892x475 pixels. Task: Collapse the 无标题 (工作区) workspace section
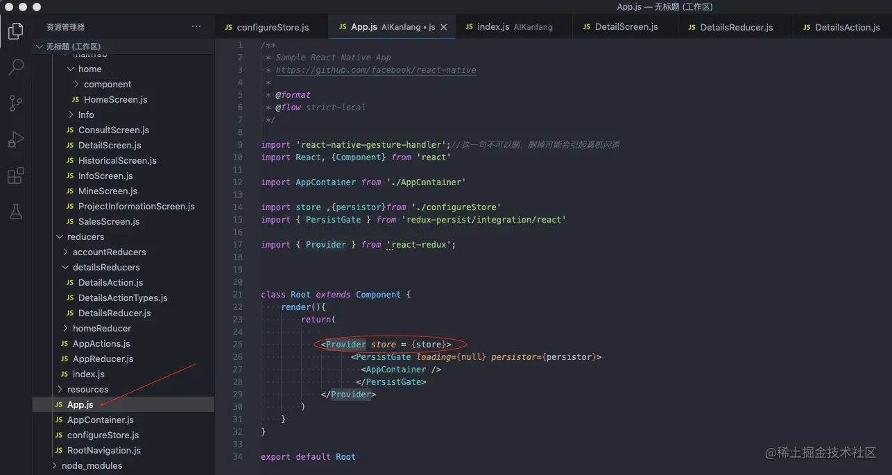point(123,46)
